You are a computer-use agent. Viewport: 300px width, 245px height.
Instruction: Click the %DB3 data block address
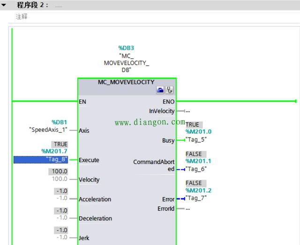coord(126,48)
